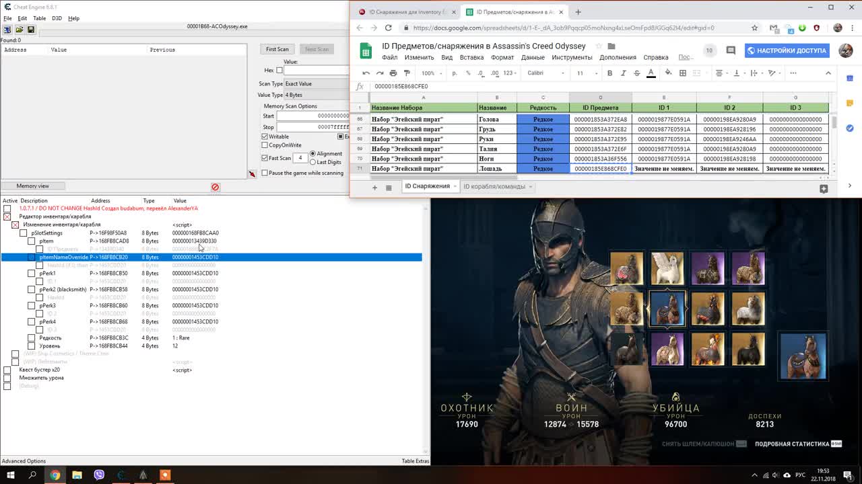Click the First Scan button
Image resolution: width=862 pixels, height=484 pixels.
click(x=277, y=49)
